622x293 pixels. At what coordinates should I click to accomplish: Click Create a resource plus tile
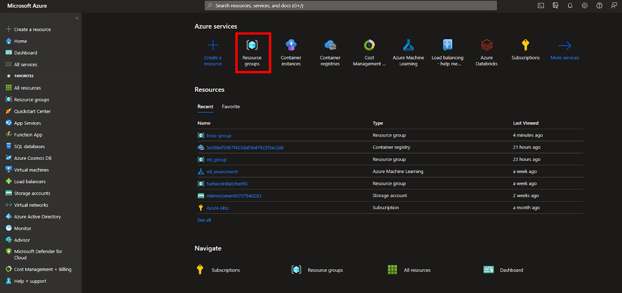pos(213,53)
